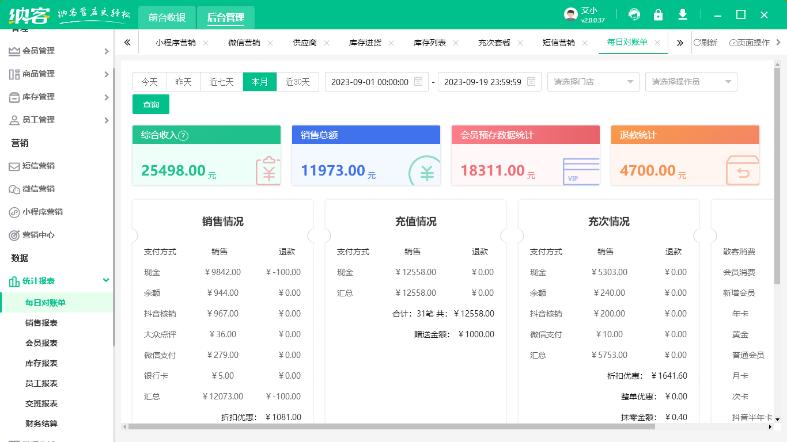Click the 查询 query button
The width and height of the screenshot is (787, 442).
click(150, 104)
